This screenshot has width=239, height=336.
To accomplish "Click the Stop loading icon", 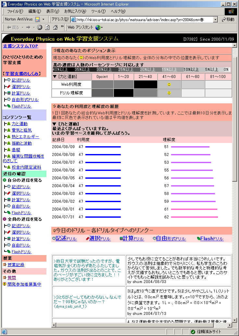I will coord(40,27).
